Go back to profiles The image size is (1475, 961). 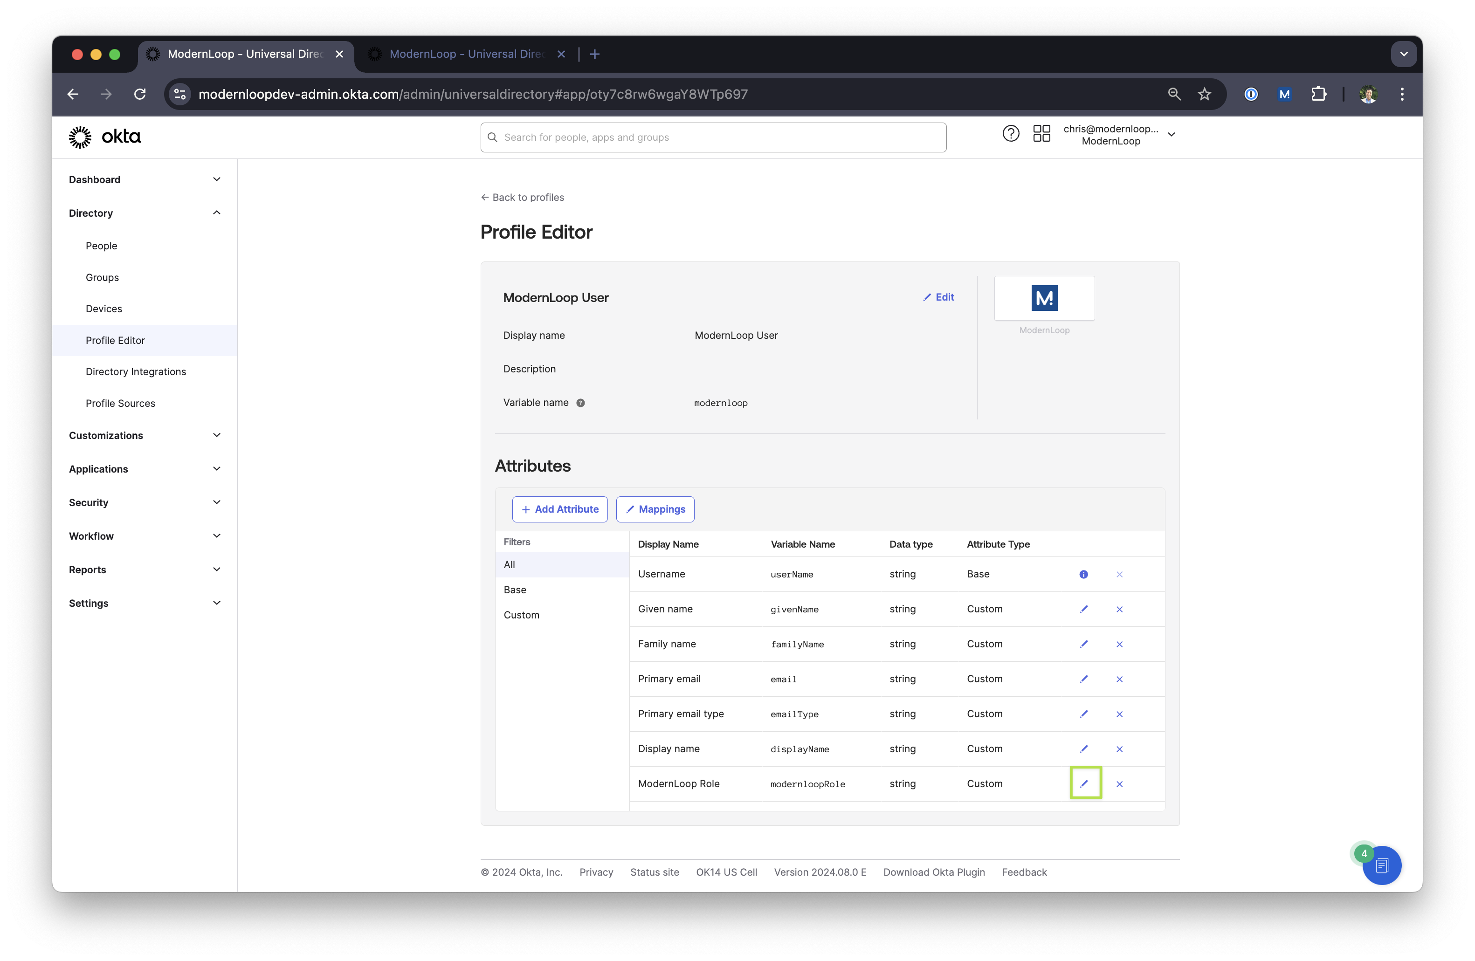click(x=523, y=197)
